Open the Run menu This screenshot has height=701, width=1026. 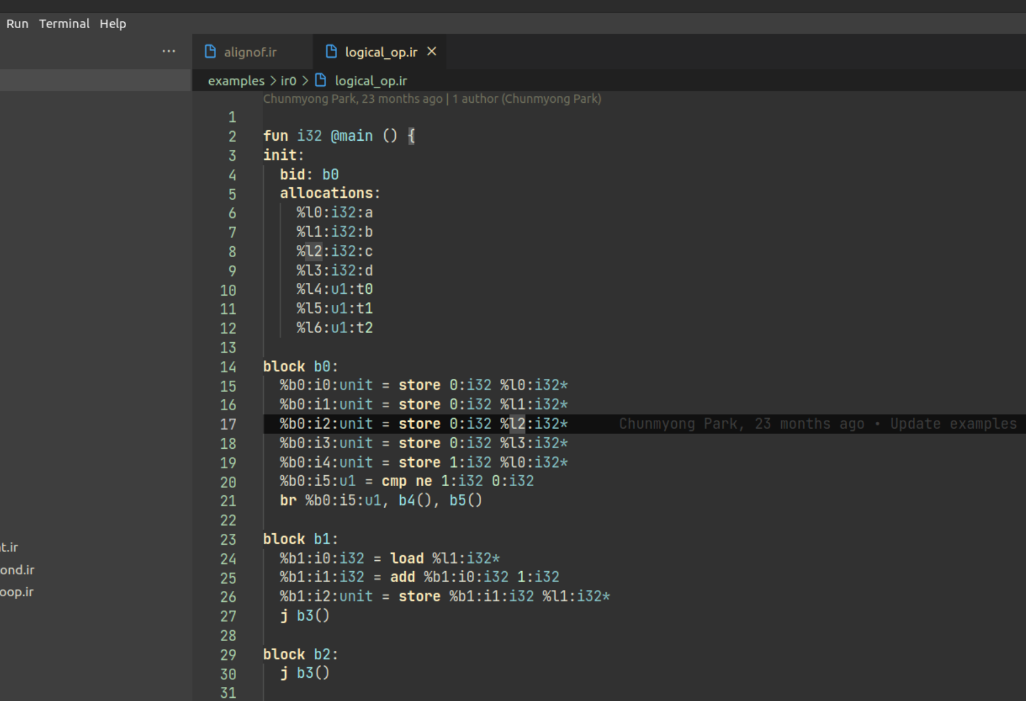[x=17, y=23]
